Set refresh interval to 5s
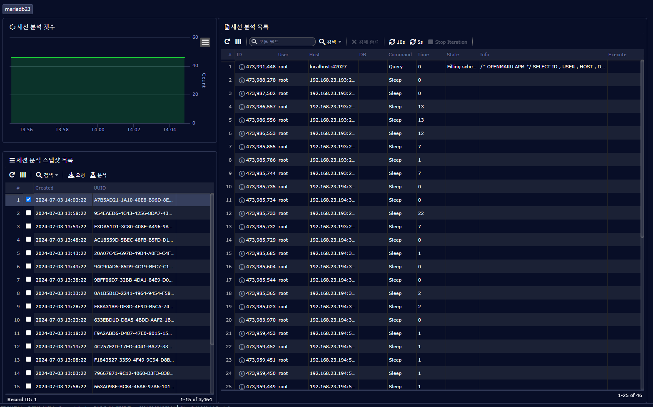 [x=416, y=42]
